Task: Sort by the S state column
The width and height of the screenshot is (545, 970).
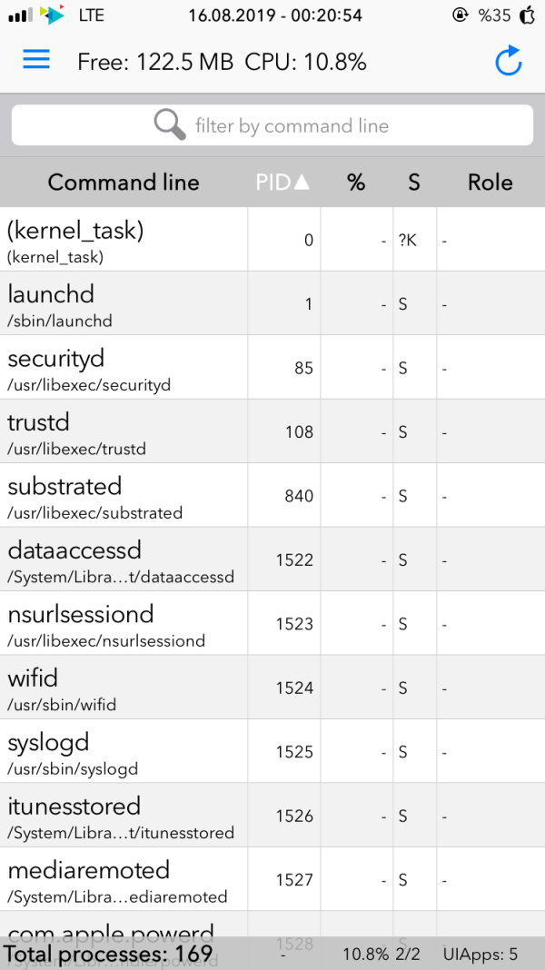Action: [414, 182]
